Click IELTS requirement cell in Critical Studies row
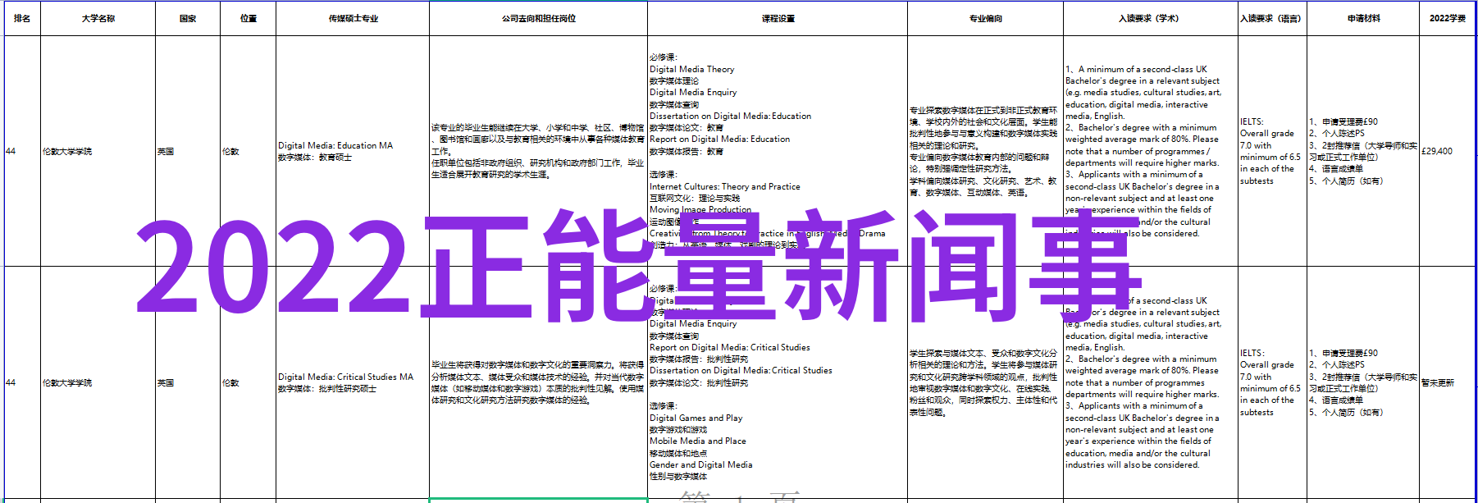The height and width of the screenshot is (503, 1478). [x=1272, y=382]
